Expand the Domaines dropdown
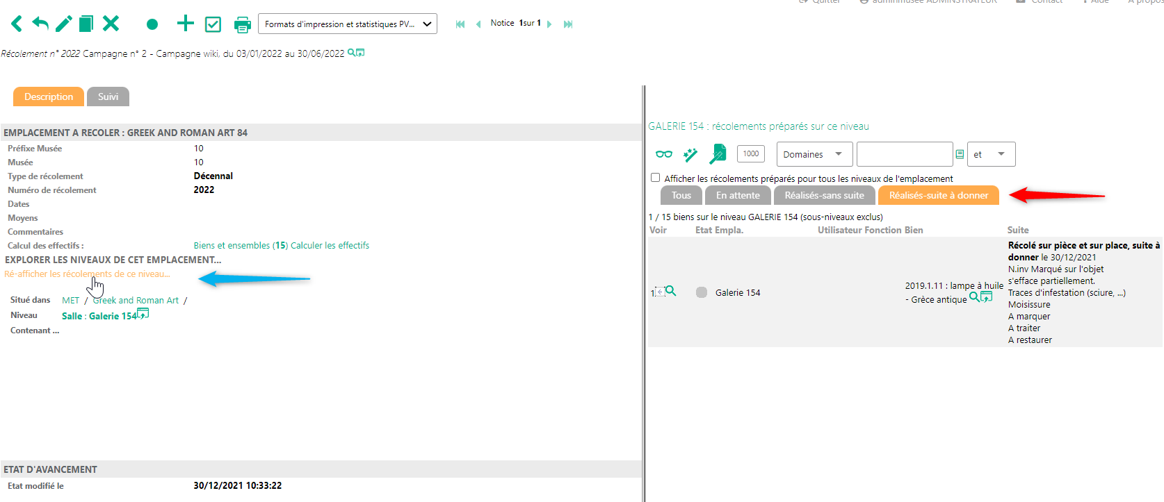 tap(814, 154)
